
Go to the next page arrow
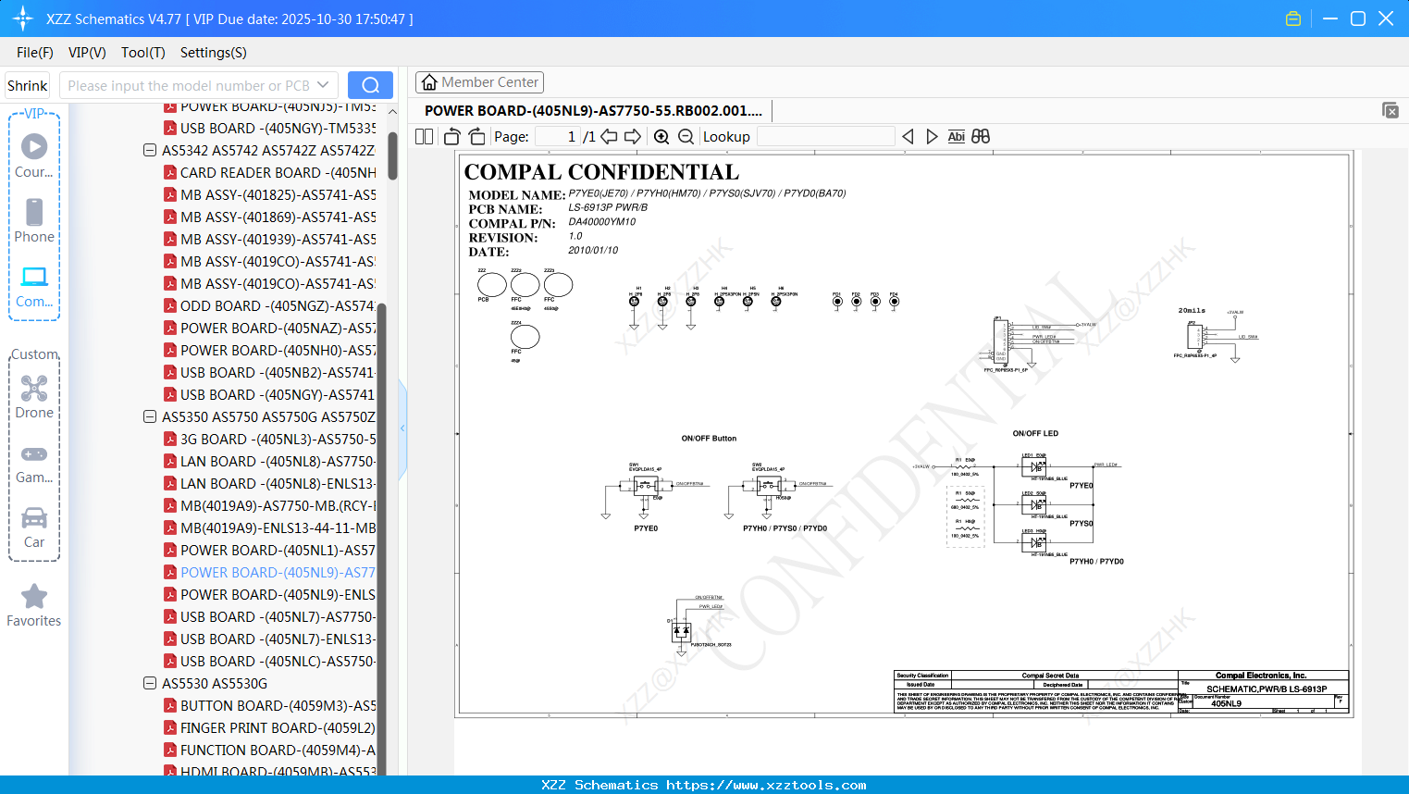(x=633, y=137)
